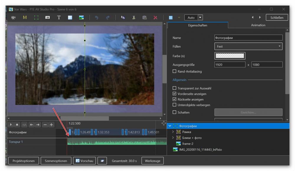Uncheck Vorderseite anzeigen
The image size is (295, 171).
174,94
